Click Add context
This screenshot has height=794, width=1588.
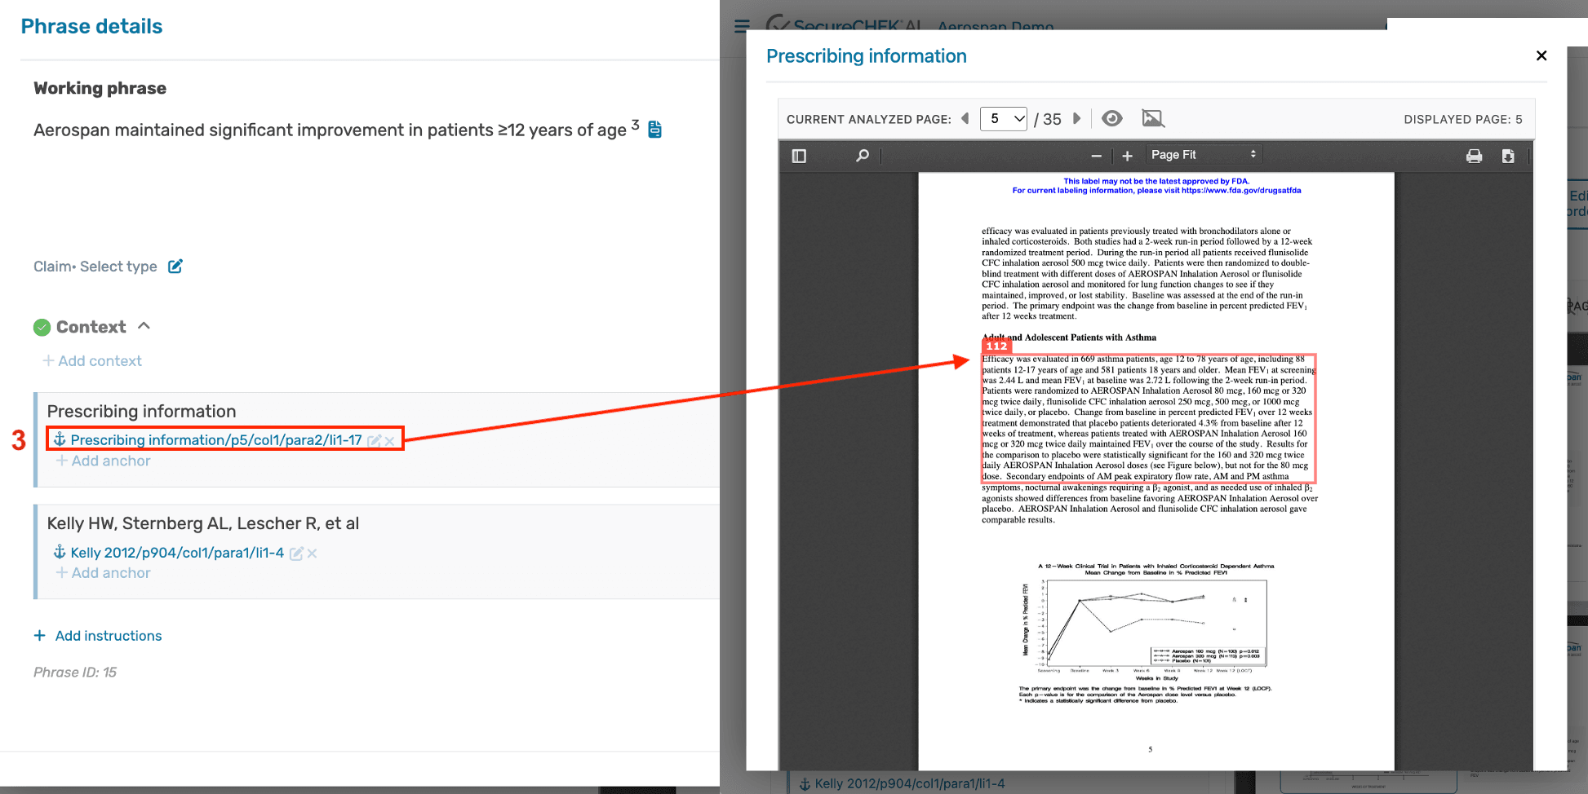92,361
